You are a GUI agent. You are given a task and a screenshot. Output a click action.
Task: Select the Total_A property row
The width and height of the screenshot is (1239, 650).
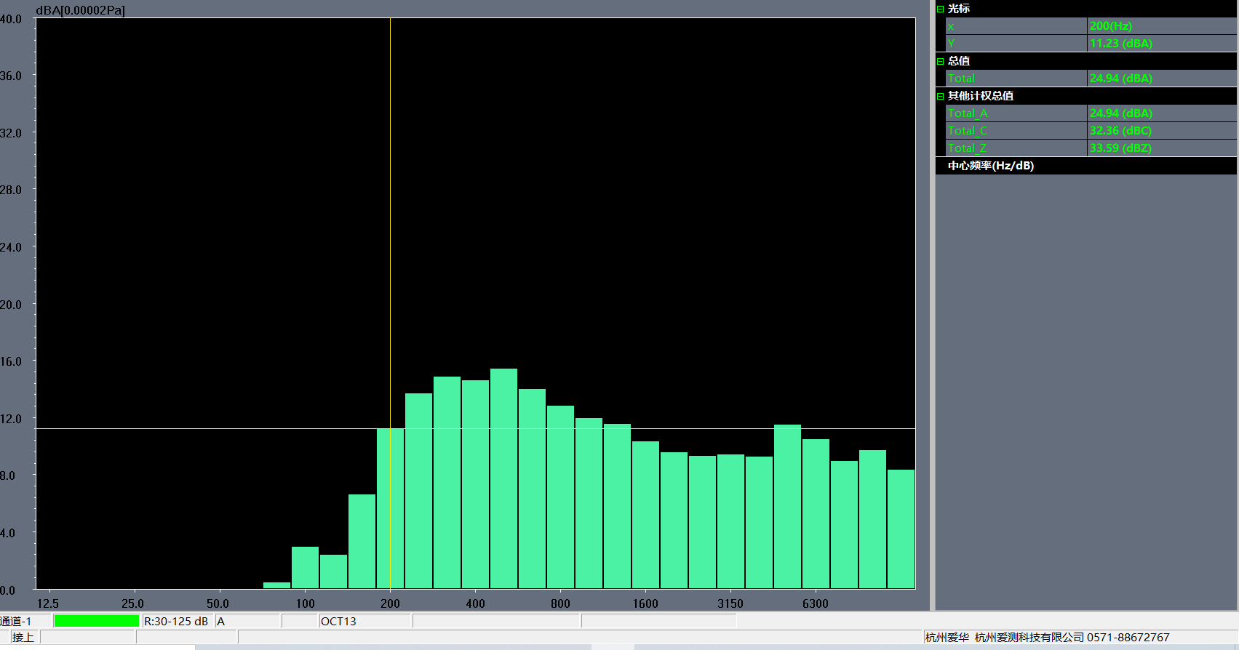[x=1016, y=113]
